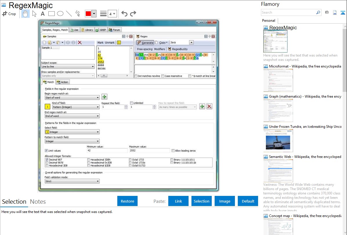Toggle the Unlimited checkbox
Image resolution: width=347 pixels, height=235 pixels.
[x=132, y=103]
